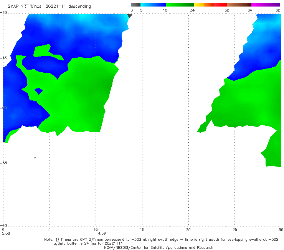Select the brown 50–64 colorbar segment
Image resolution: width=284 pixels, height=250 pixels.
pos(239,5)
